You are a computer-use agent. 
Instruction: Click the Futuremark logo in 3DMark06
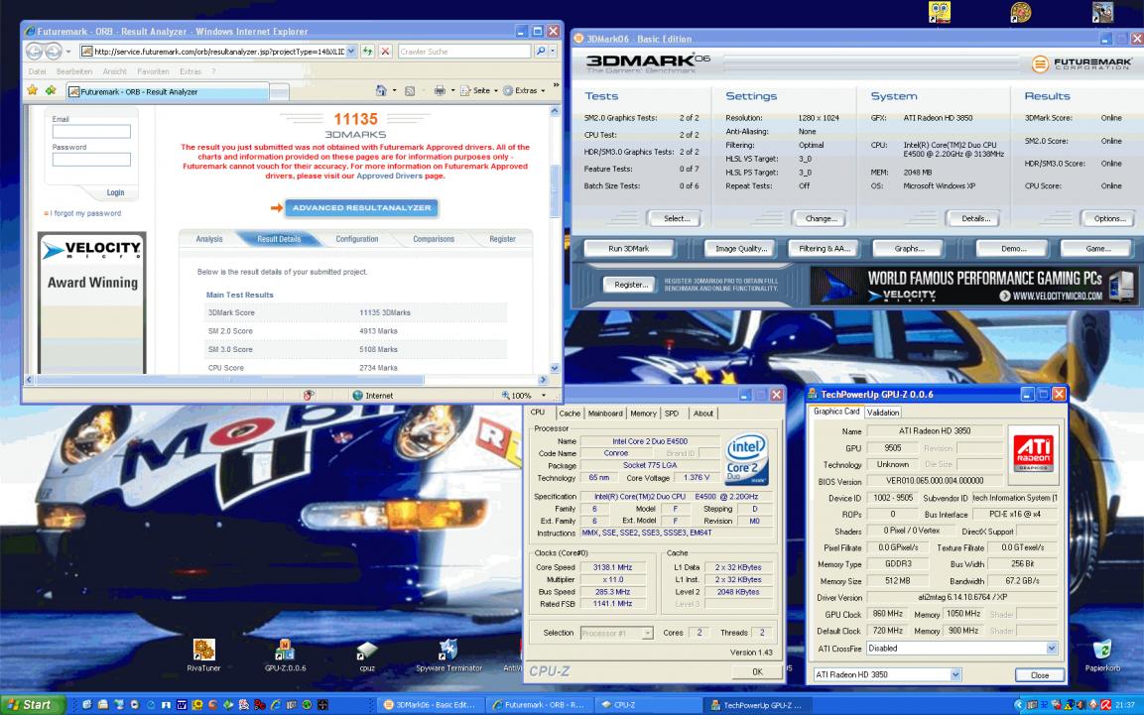1081,64
